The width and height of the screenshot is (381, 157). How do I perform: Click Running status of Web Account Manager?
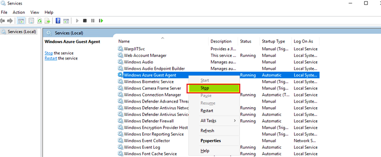[x=248, y=55]
